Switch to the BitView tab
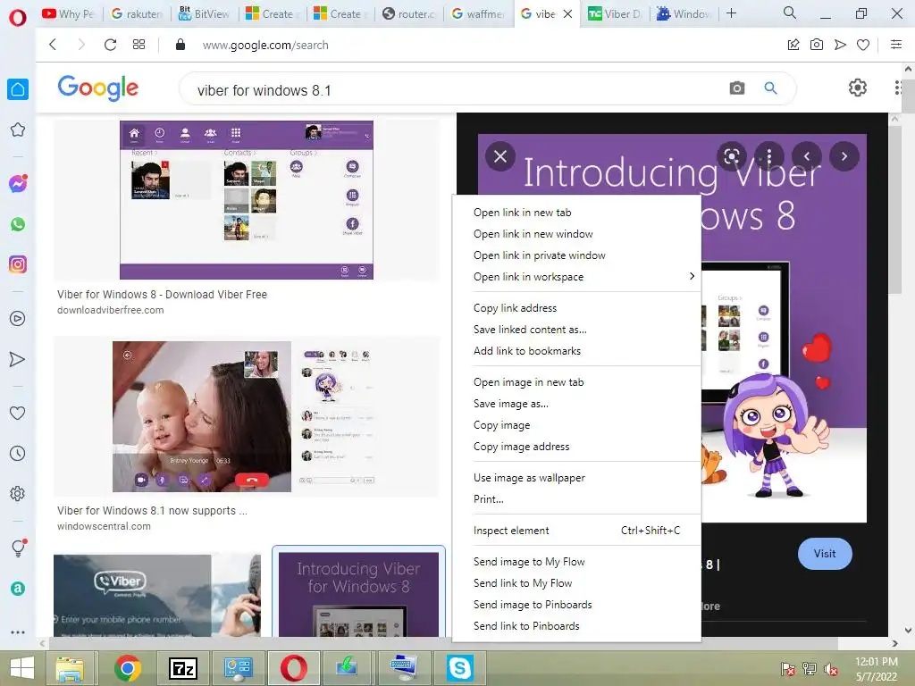 (x=205, y=13)
